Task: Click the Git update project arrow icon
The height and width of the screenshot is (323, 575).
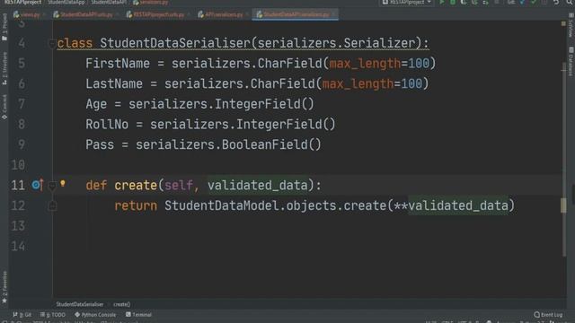Action: (x=522, y=2)
